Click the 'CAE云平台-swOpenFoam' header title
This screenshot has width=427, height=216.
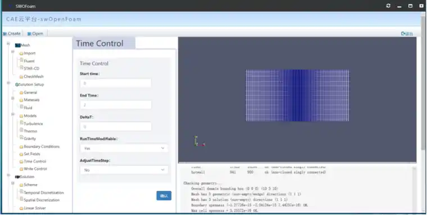pos(44,19)
